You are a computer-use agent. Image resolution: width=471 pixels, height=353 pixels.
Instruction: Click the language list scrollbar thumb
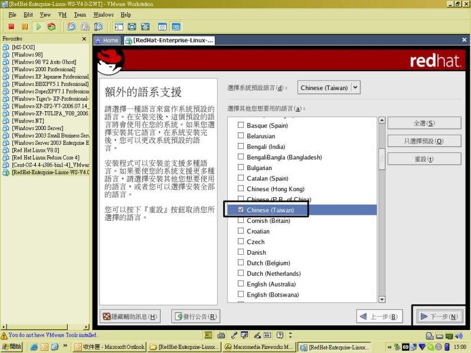(382, 159)
